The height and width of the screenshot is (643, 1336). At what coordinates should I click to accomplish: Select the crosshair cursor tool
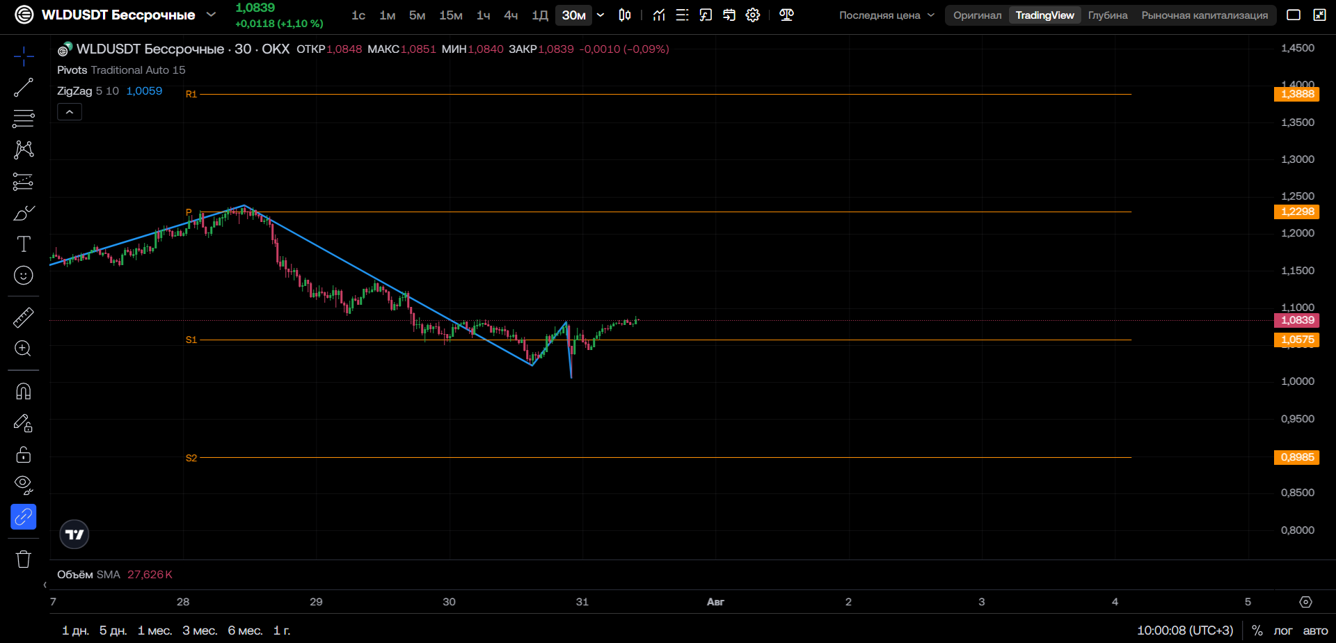point(24,56)
